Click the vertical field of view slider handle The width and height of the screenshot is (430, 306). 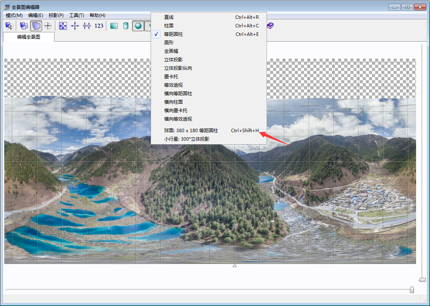coord(422,280)
